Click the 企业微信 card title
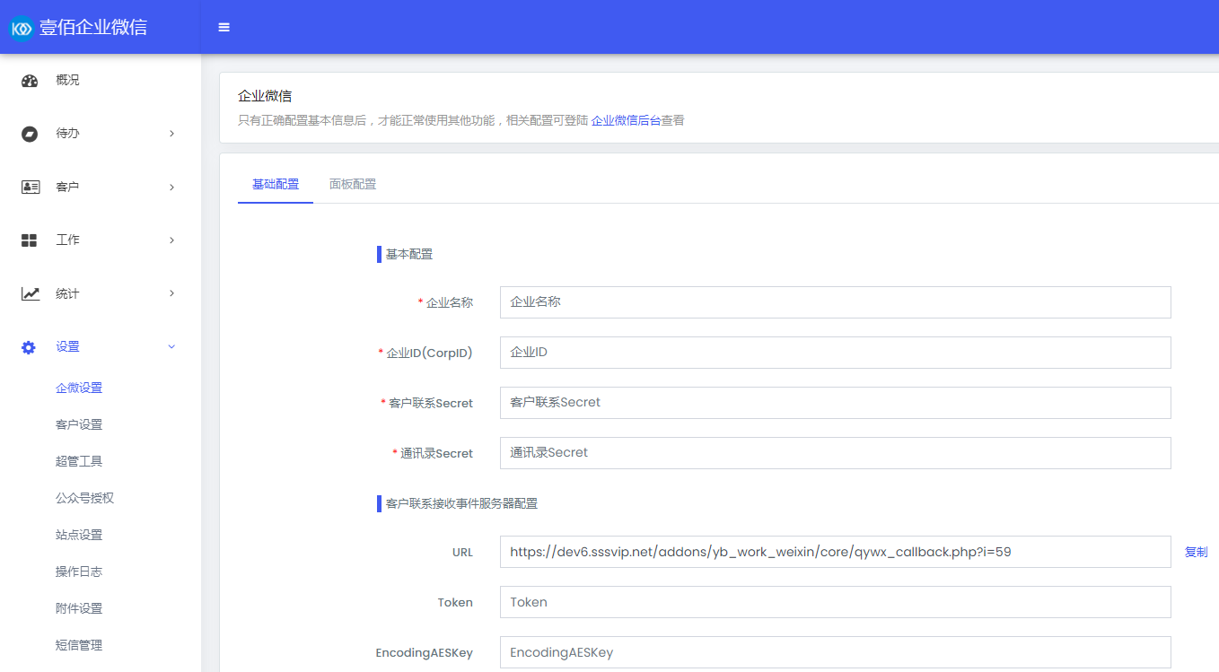The width and height of the screenshot is (1219, 672). [265, 96]
